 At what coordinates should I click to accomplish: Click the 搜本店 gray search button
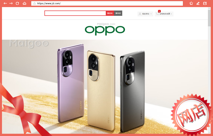(118, 13)
